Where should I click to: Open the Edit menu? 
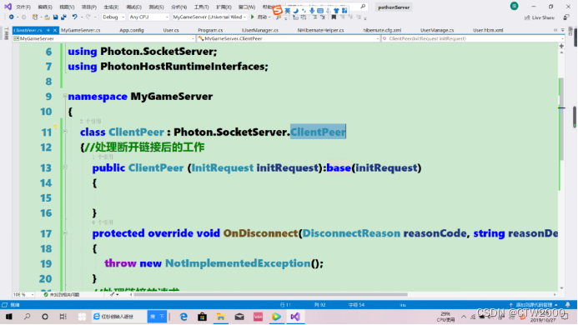click(x=45, y=7)
